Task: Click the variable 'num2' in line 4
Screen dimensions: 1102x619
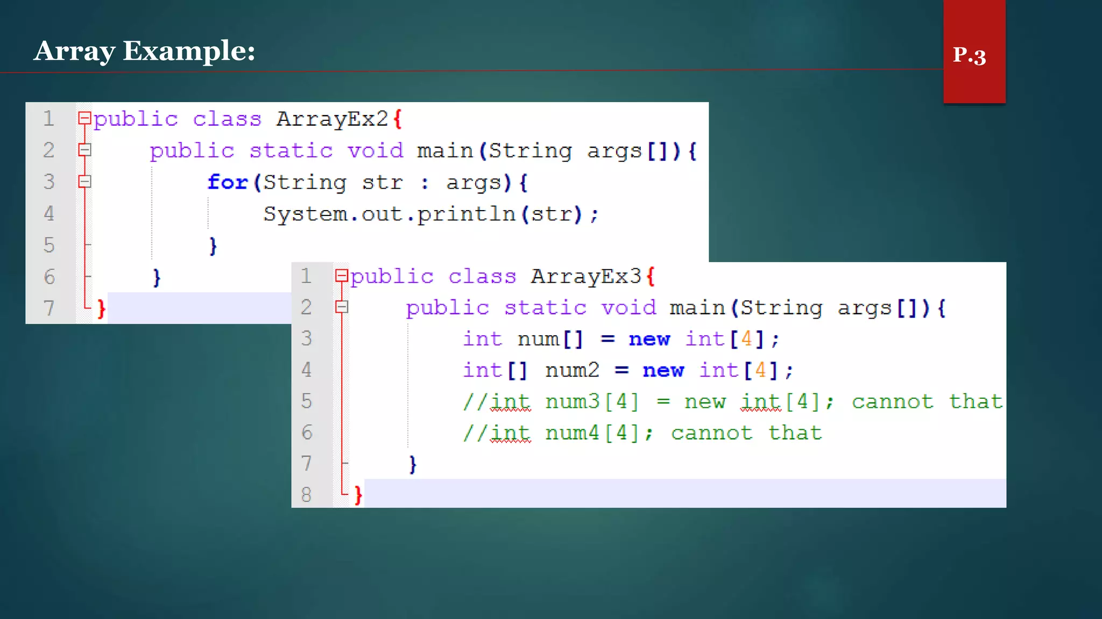Action: click(572, 370)
